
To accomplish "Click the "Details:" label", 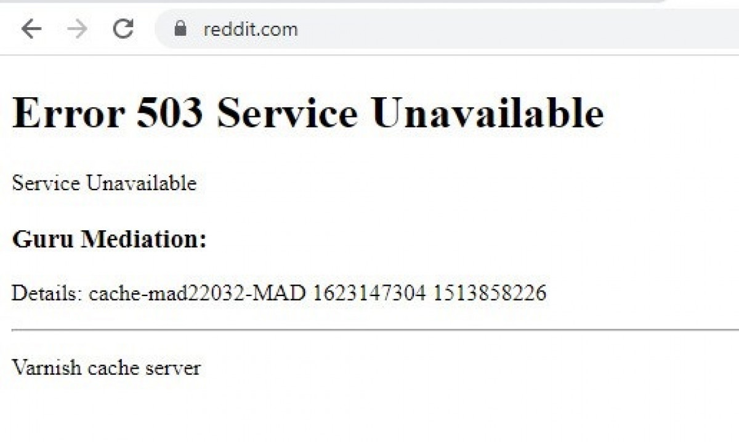I will pos(47,292).
